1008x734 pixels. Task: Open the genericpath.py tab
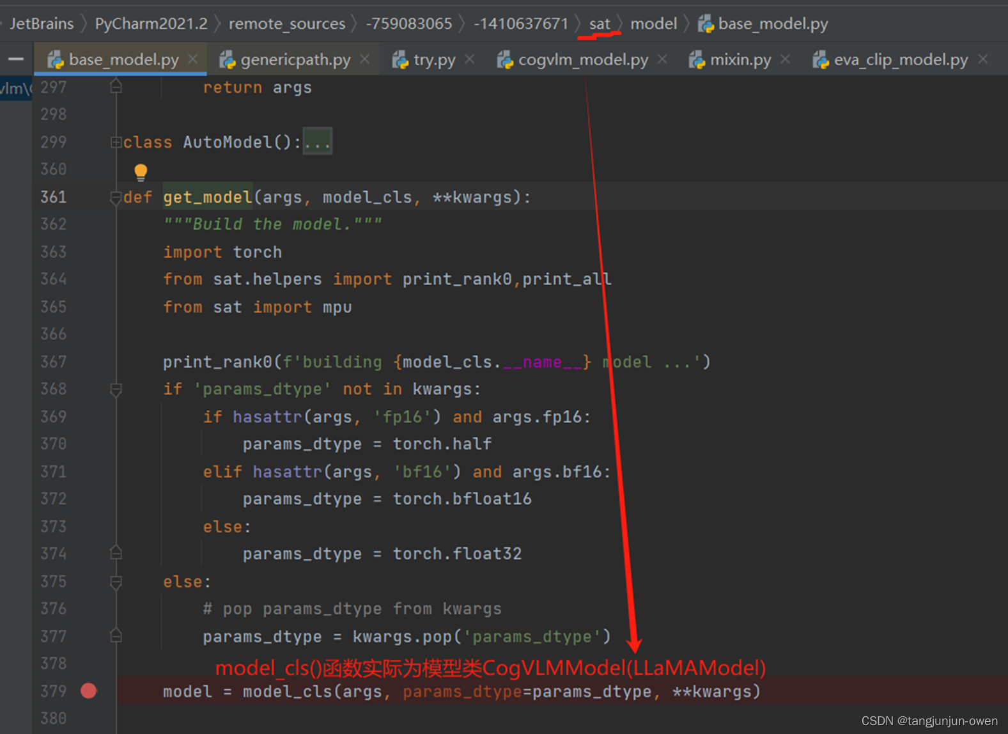295,59
